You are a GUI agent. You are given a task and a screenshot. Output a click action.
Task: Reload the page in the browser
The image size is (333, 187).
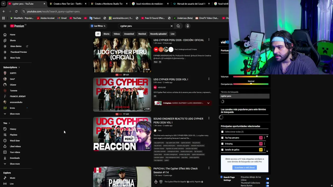pyautogui.click(x=16, y=11)
